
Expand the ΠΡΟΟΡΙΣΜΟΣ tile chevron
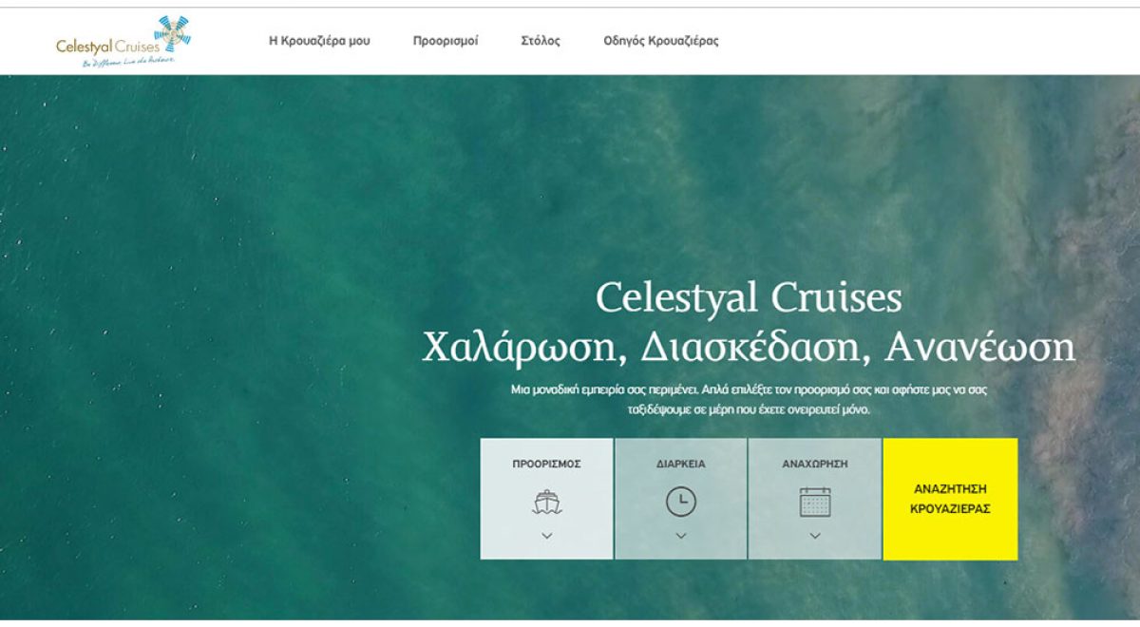tap(546, 536)
